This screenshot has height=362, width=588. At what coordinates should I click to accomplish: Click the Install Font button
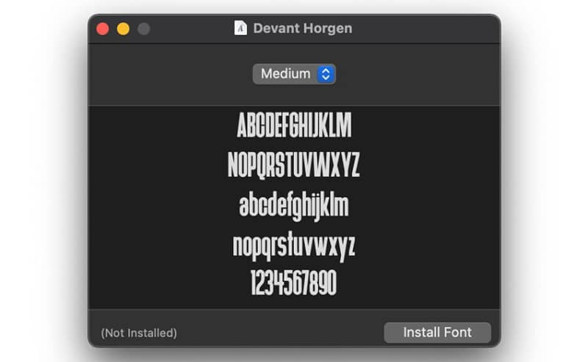(x=437, y=333)
